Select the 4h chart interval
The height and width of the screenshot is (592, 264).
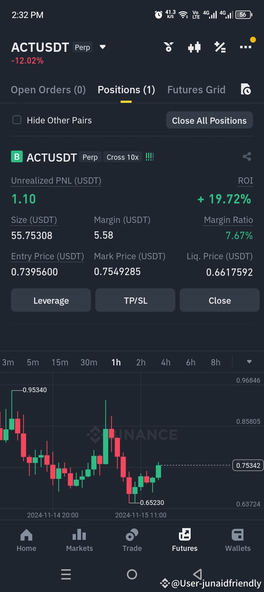pyautogui.click(x=166, y=362)
